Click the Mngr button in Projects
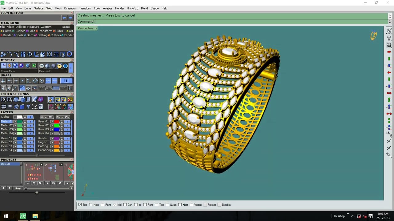The image size is (394, 221). (18, 188)
